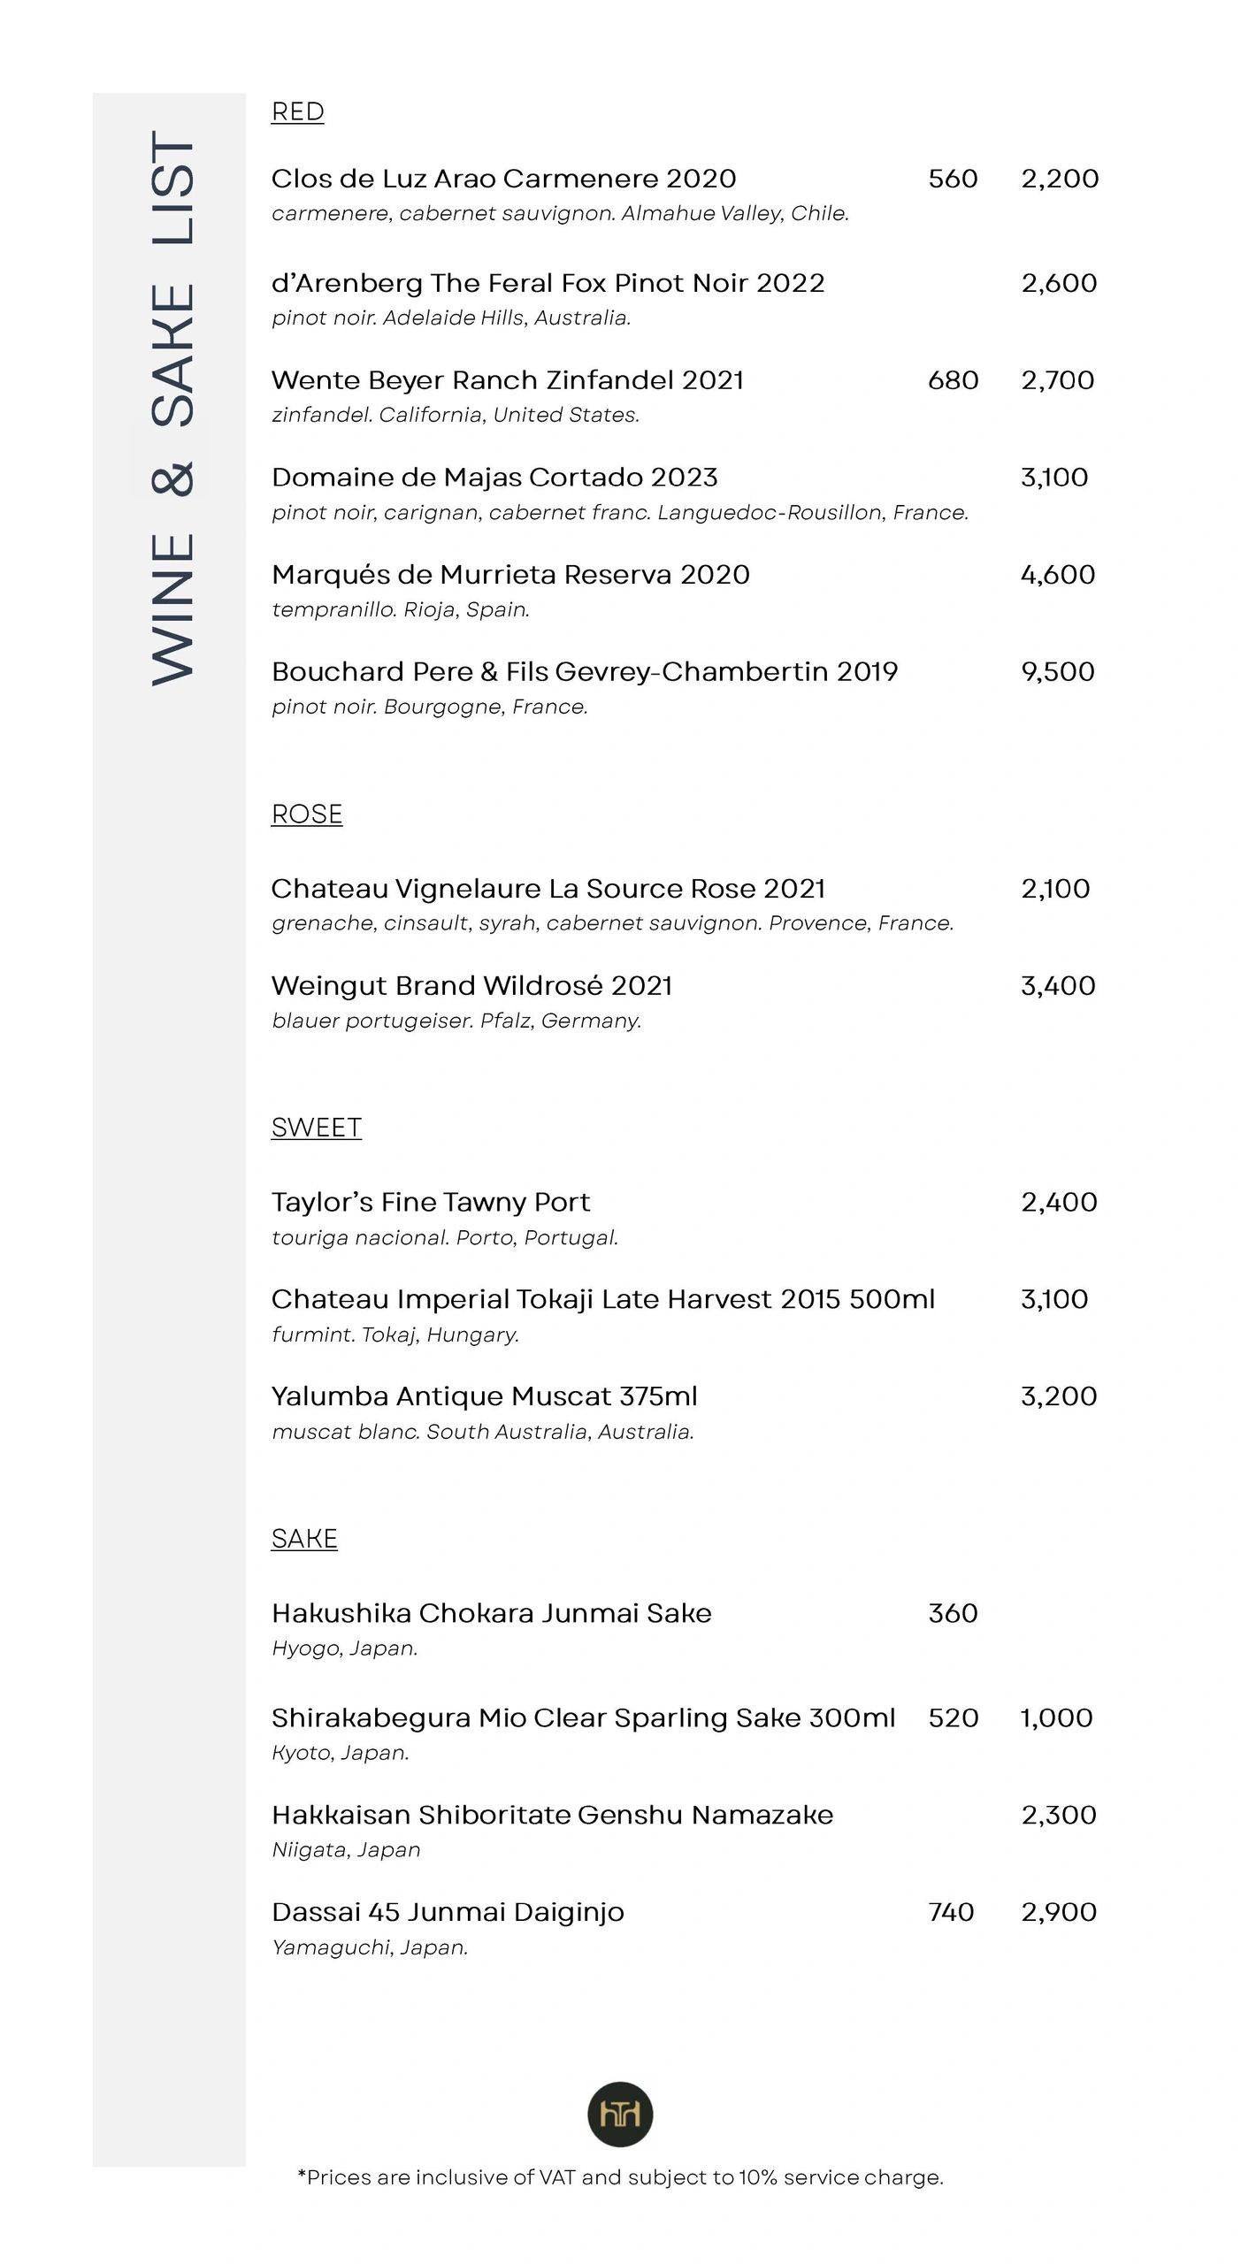Select Chateau Vignelaure La Source Rose 2021

click(548, 888)
